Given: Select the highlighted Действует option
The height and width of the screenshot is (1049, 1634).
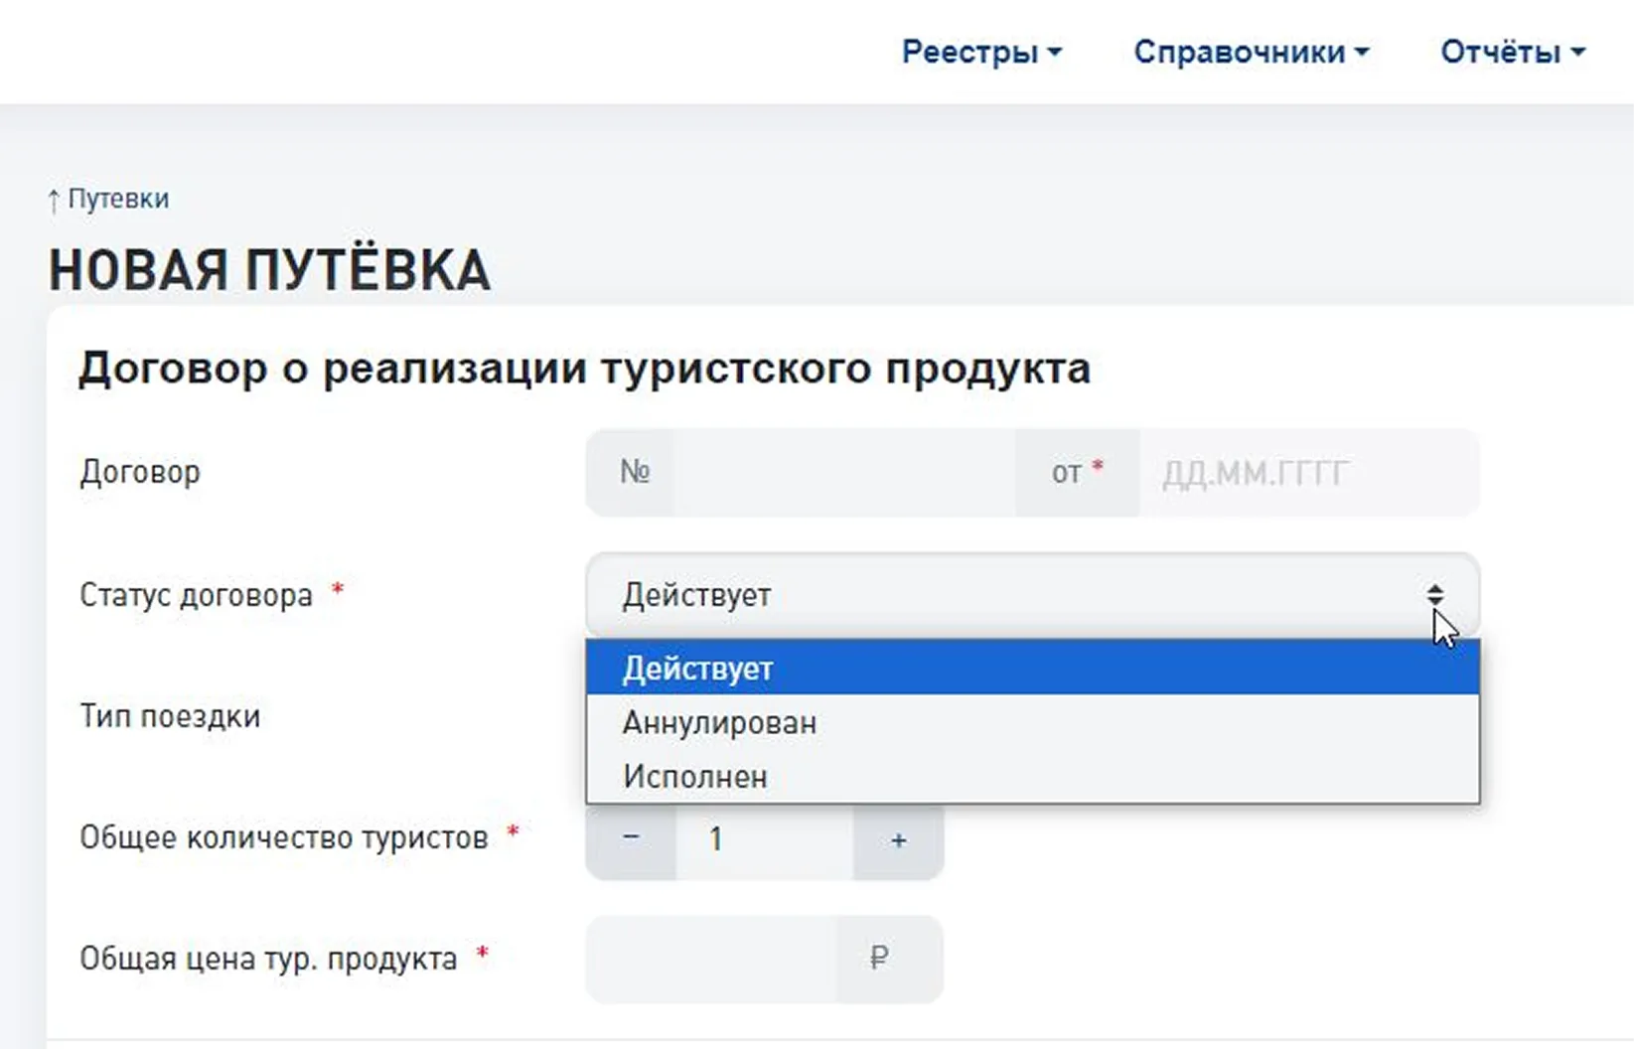Looking at the screenshot, I should 696,669.
